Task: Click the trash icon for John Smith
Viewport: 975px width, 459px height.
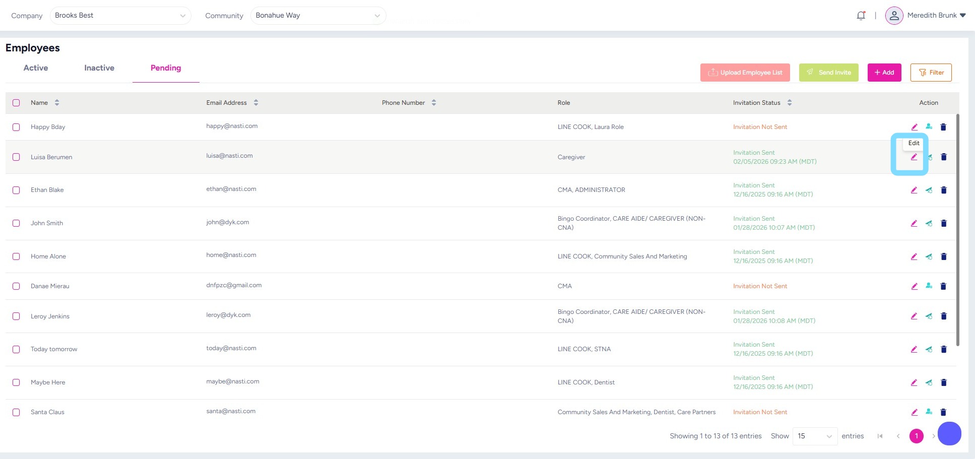Action: point(944,223)
